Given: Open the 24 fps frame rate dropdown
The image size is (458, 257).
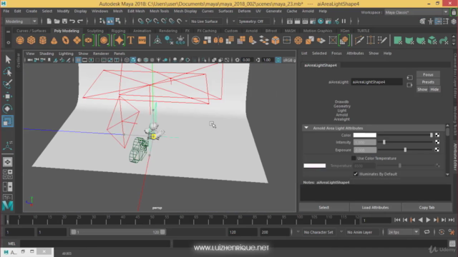Looking at the screenshot, I should 403,232.
